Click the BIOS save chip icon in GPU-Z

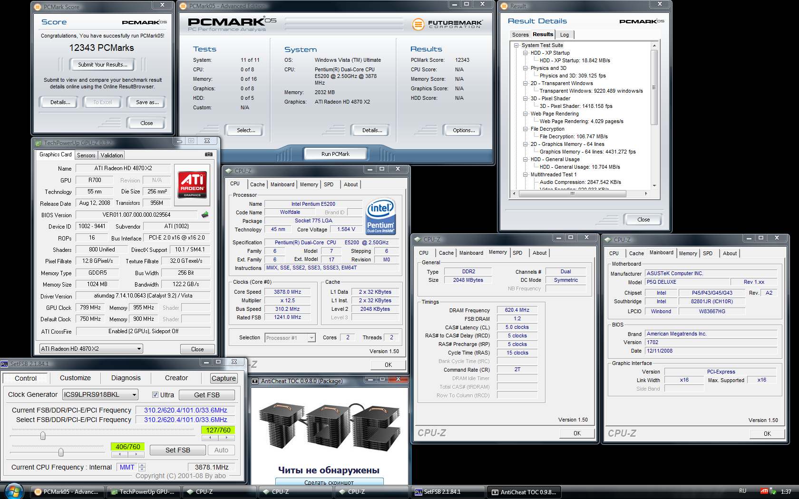point(205,215)
